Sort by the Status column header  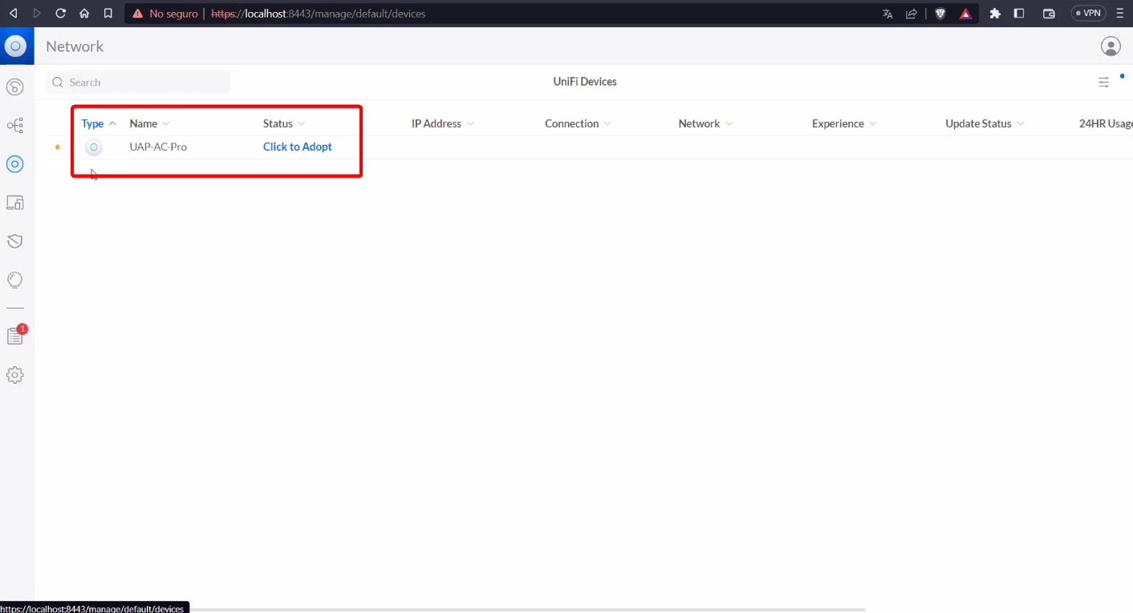[x=284, y=123]
